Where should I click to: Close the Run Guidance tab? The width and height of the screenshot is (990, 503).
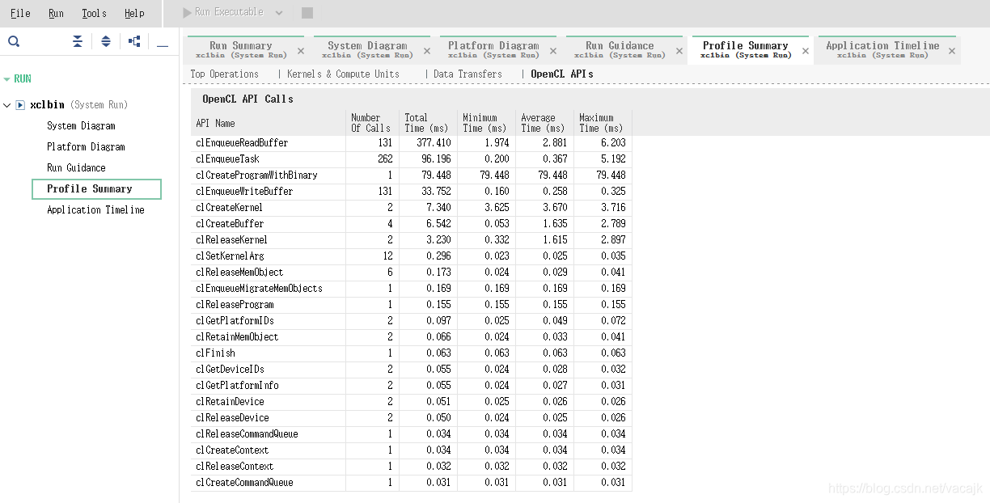(679, 51)
